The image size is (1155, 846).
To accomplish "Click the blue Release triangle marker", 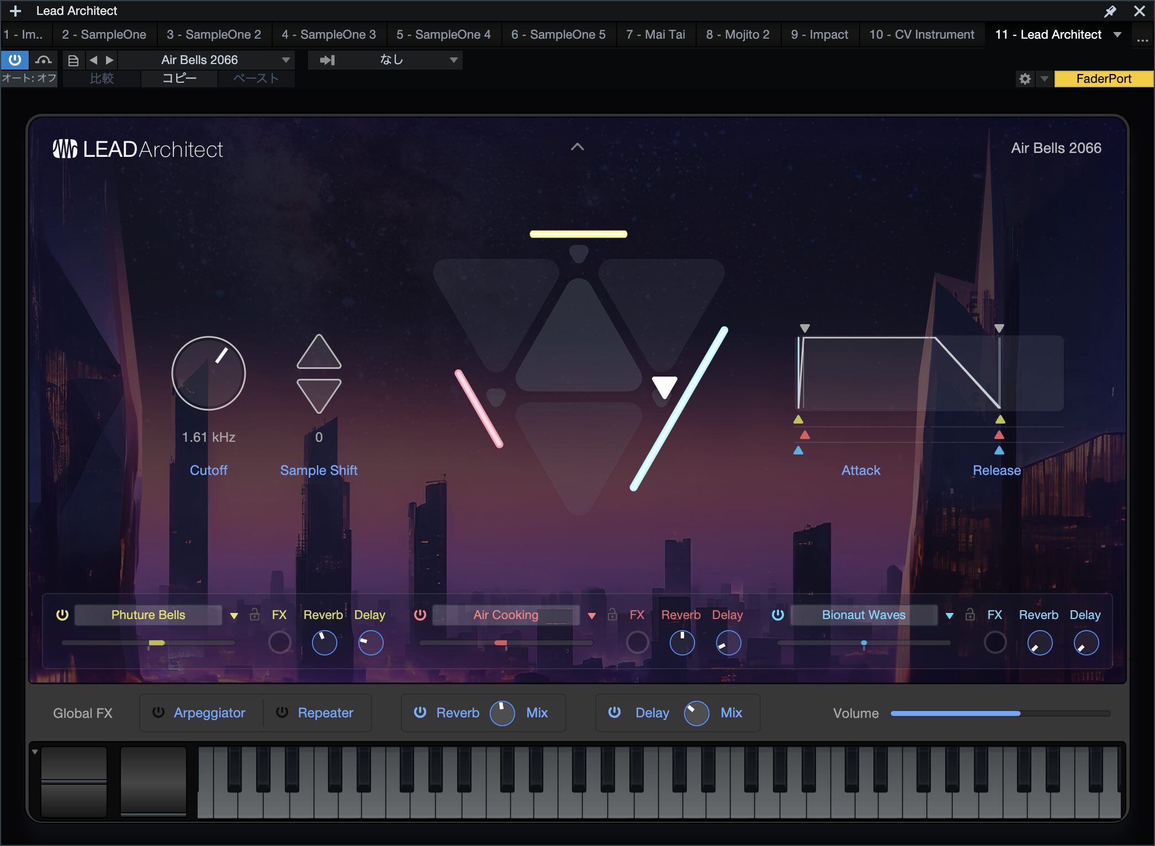I will coord(999,451).
